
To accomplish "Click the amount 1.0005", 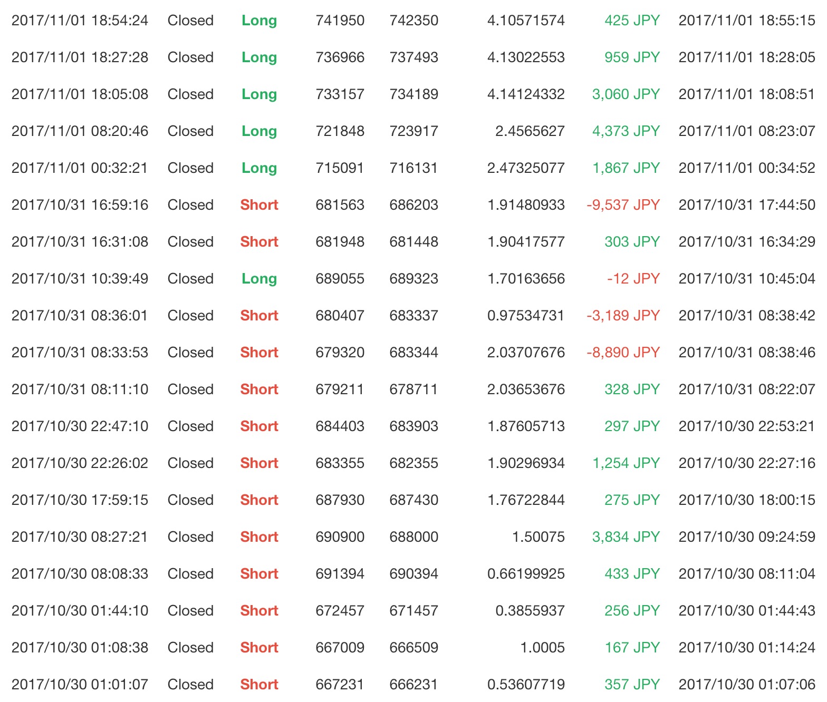I will tap(542, 648).
